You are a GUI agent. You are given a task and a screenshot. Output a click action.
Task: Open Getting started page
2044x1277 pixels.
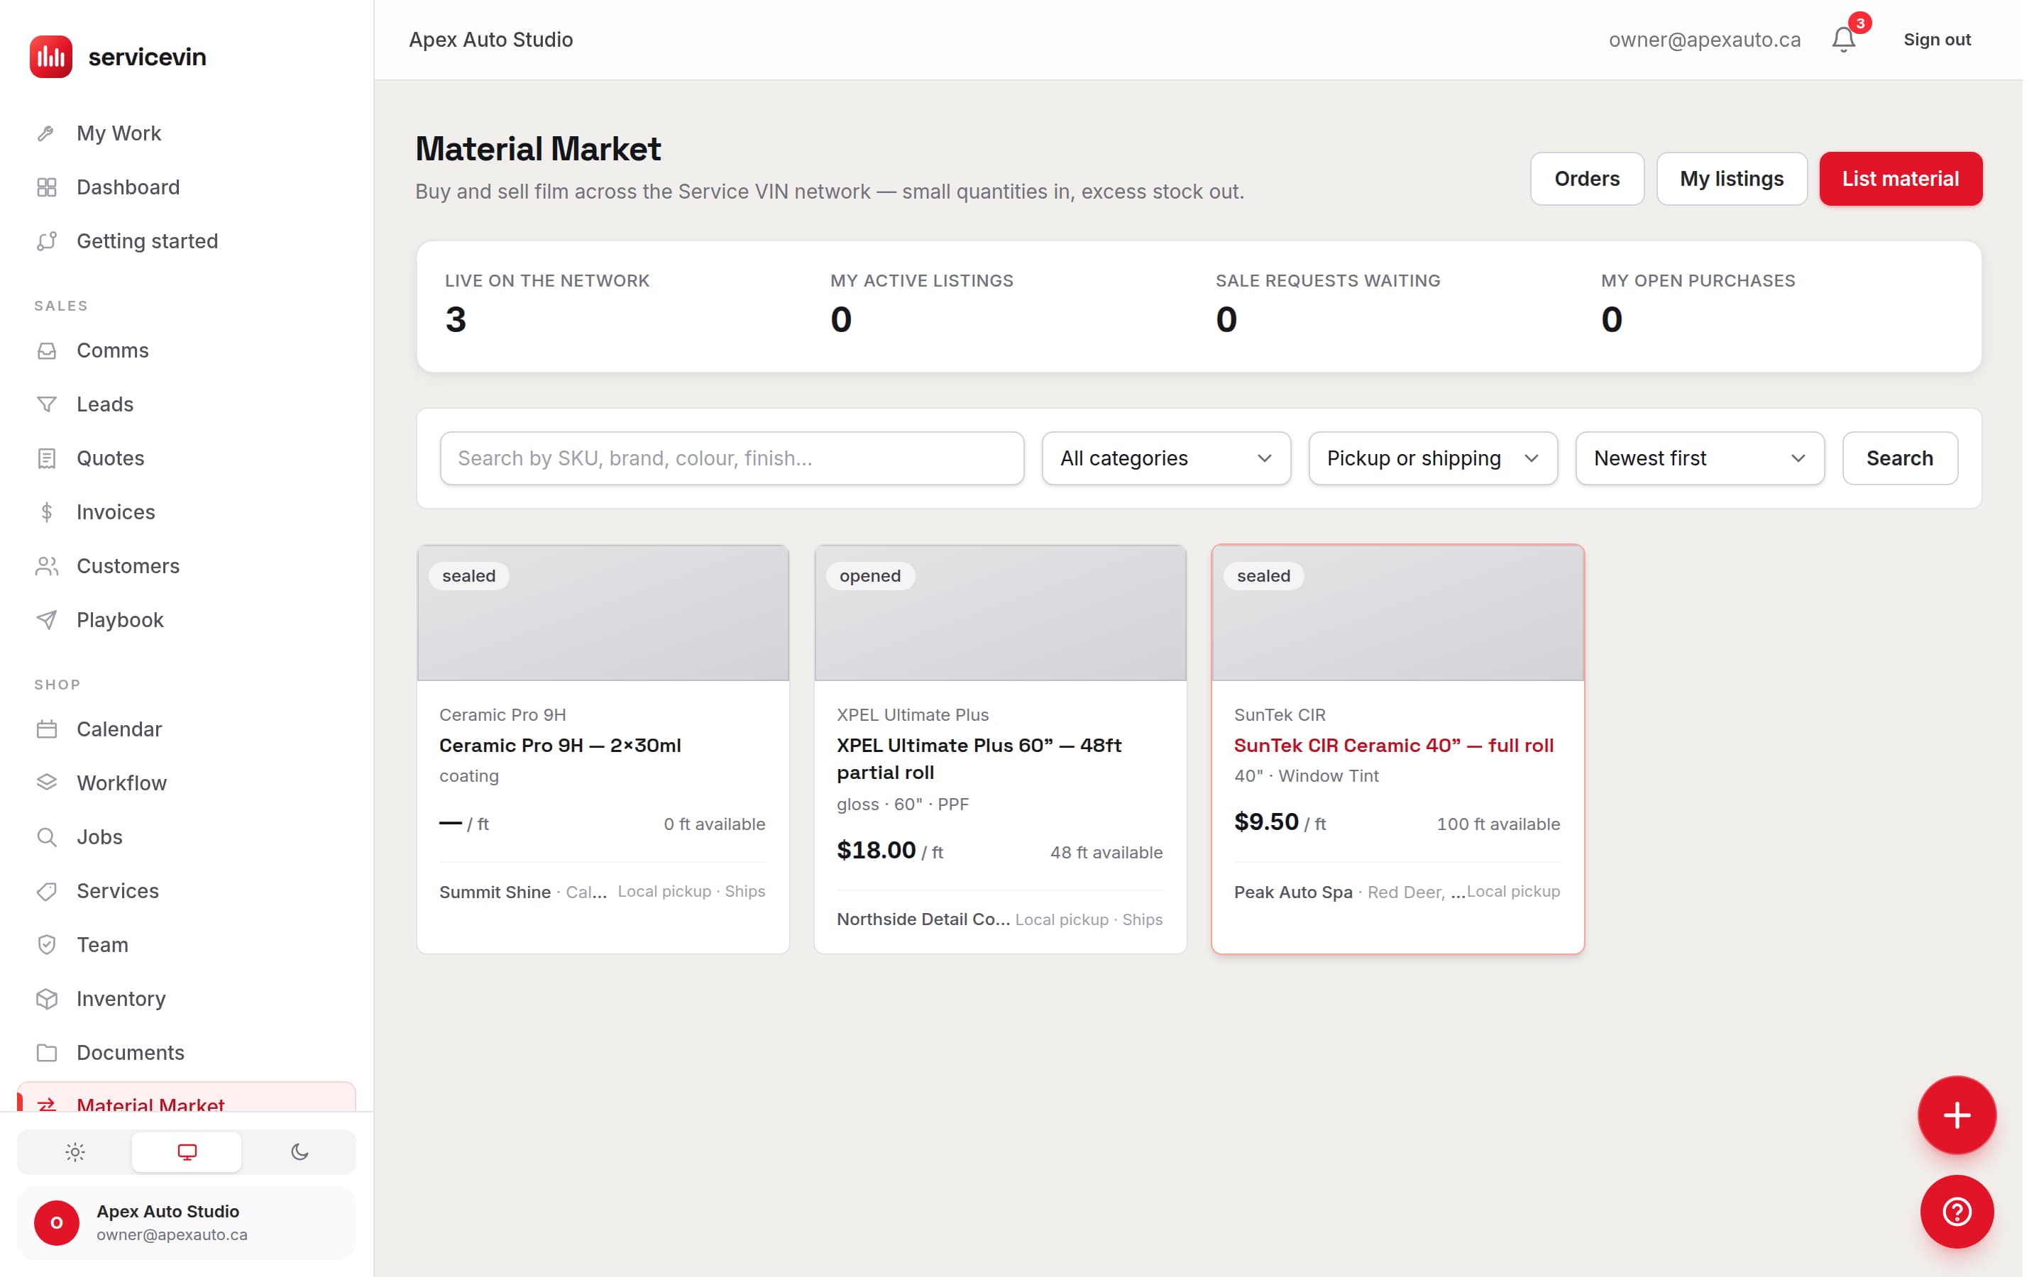187,241
